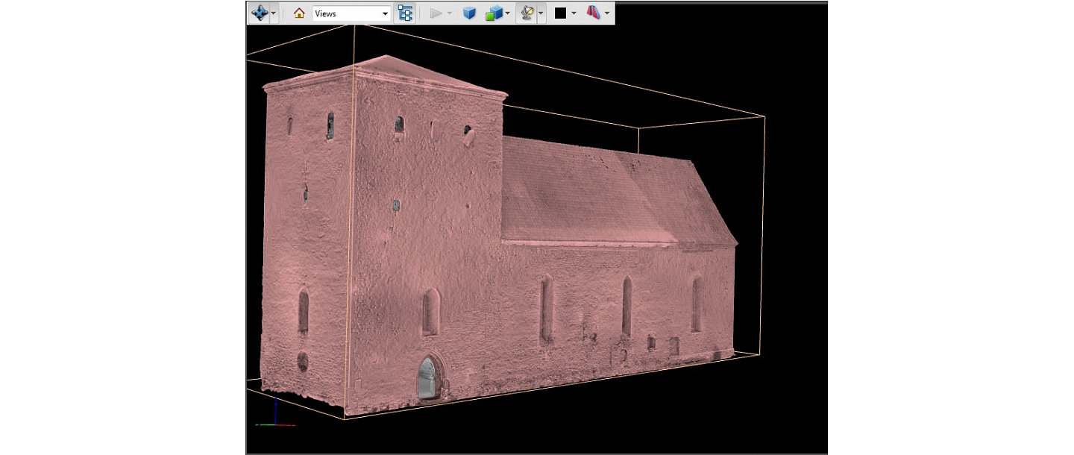Open the animation playback dropdown arrow
Viewport: 1074px width, 455px height.
[x=449, y=12]
